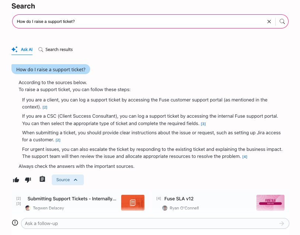This screenshot has width=300, height=235.
Task: Click the Ask AI sparkle icon
Action: [x=14, y=49]
